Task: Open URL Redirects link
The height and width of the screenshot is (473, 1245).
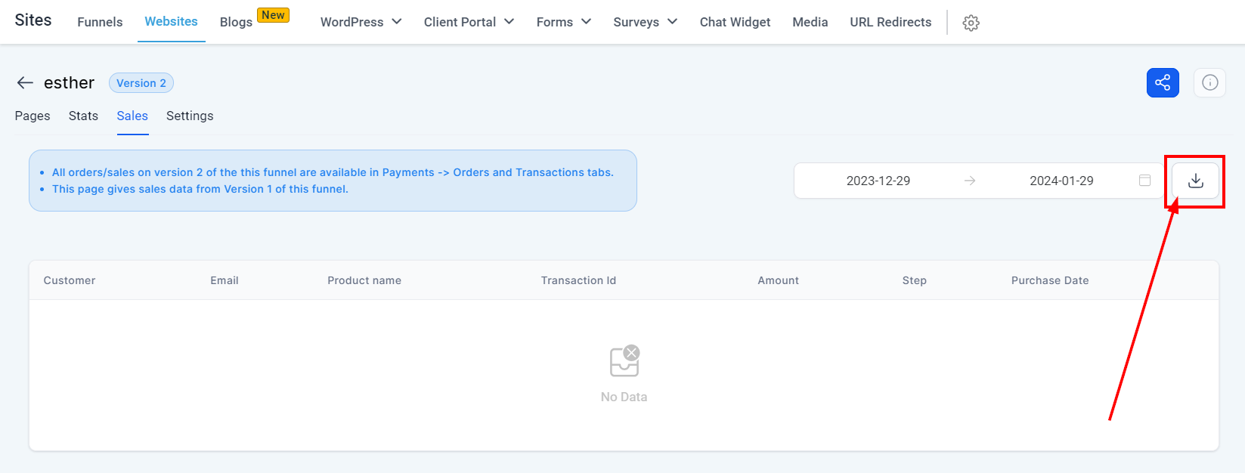Action: pyautogui.click(x=890, y=22)
